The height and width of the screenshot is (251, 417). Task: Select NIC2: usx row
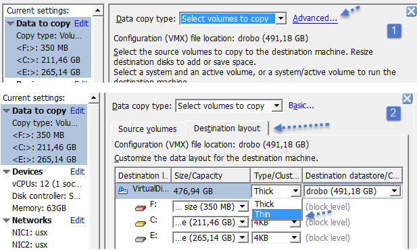tap(30, 245)
